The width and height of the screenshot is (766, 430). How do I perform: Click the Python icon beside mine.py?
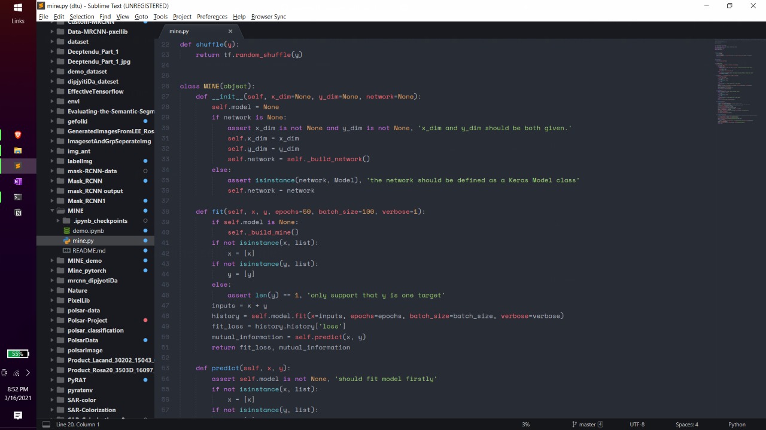click(x=67, y=241)
